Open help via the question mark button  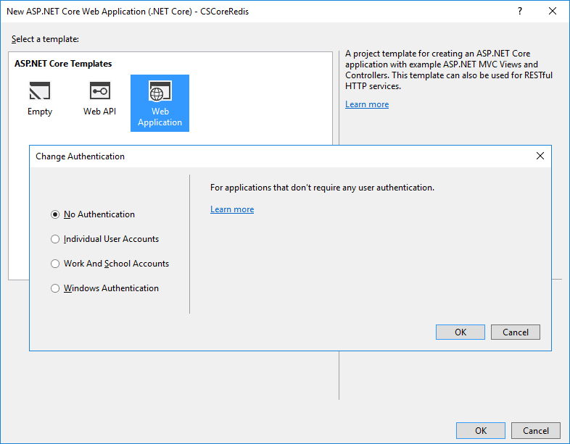pos(520,12)
